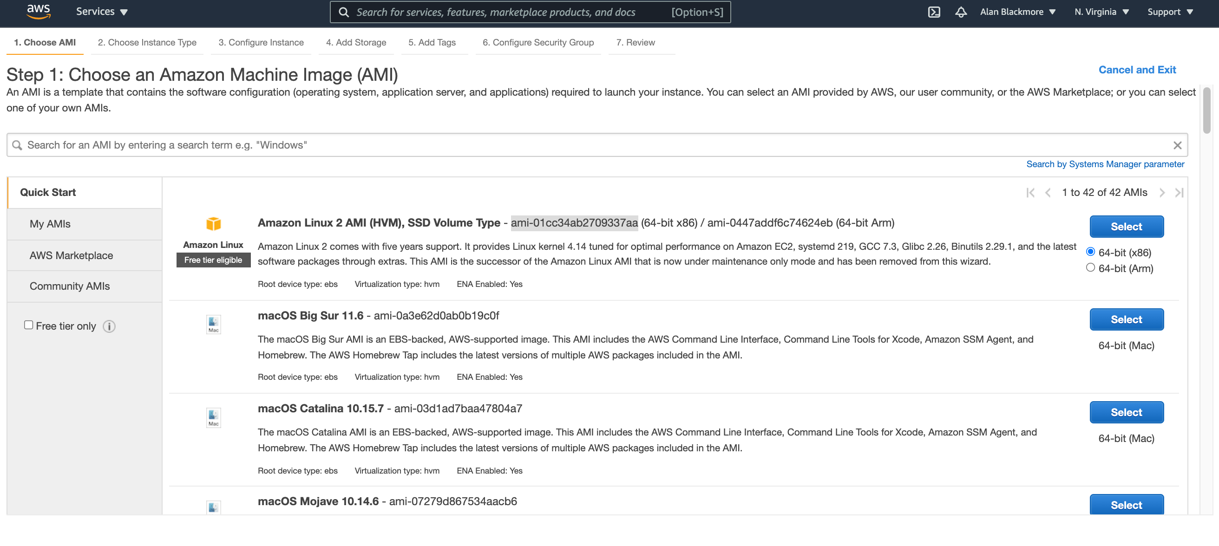Open the CloudShell terminal icon

pyautogui.click(x=934, y=12)
